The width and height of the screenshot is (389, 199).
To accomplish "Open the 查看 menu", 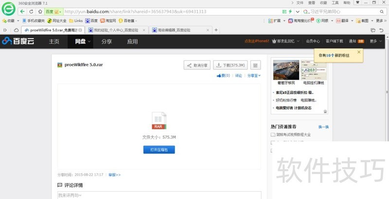I will click(312, 3).
